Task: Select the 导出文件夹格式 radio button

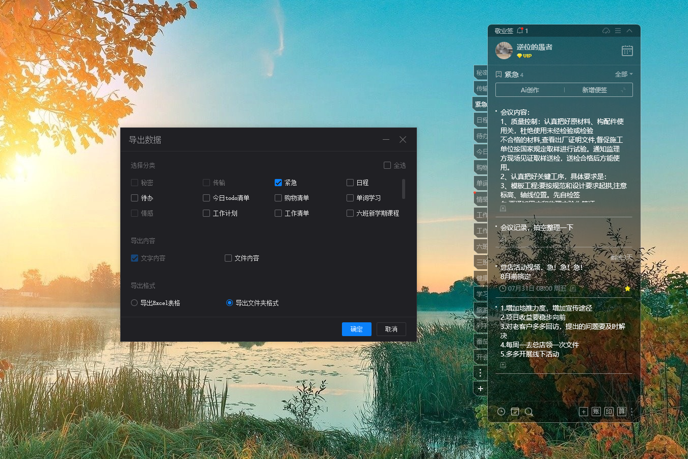Action: coord(229,303)
